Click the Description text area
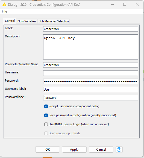The width and height of the screenshot is (144, 158). (x=90, y=47)
